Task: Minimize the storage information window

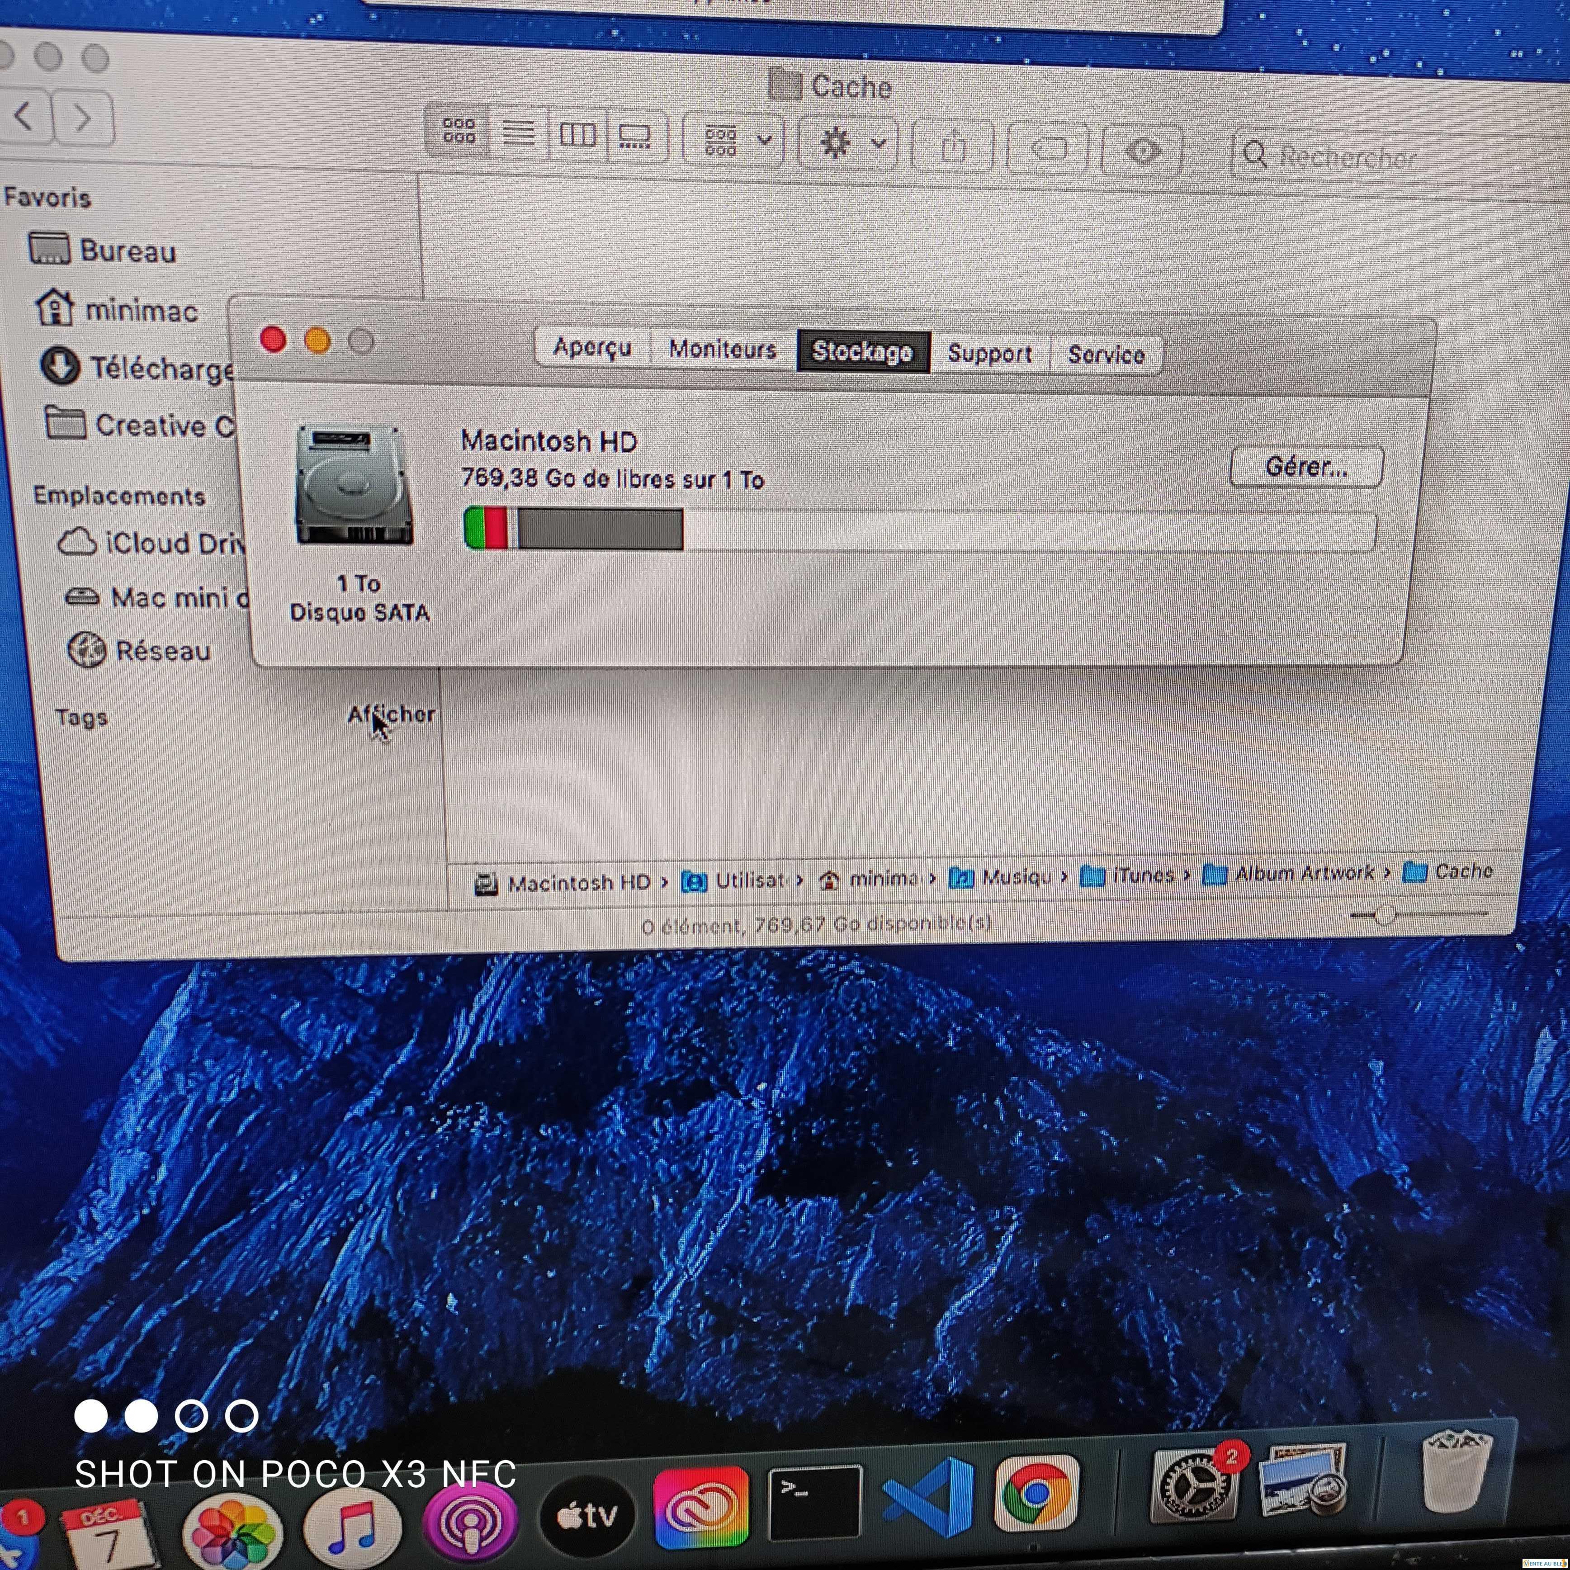Action: pyautogui.click(x=317, y=340)
